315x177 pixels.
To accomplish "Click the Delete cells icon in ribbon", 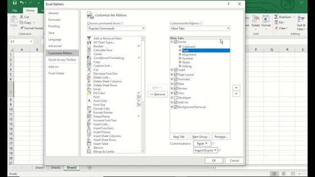I will (x=255, y=19).
